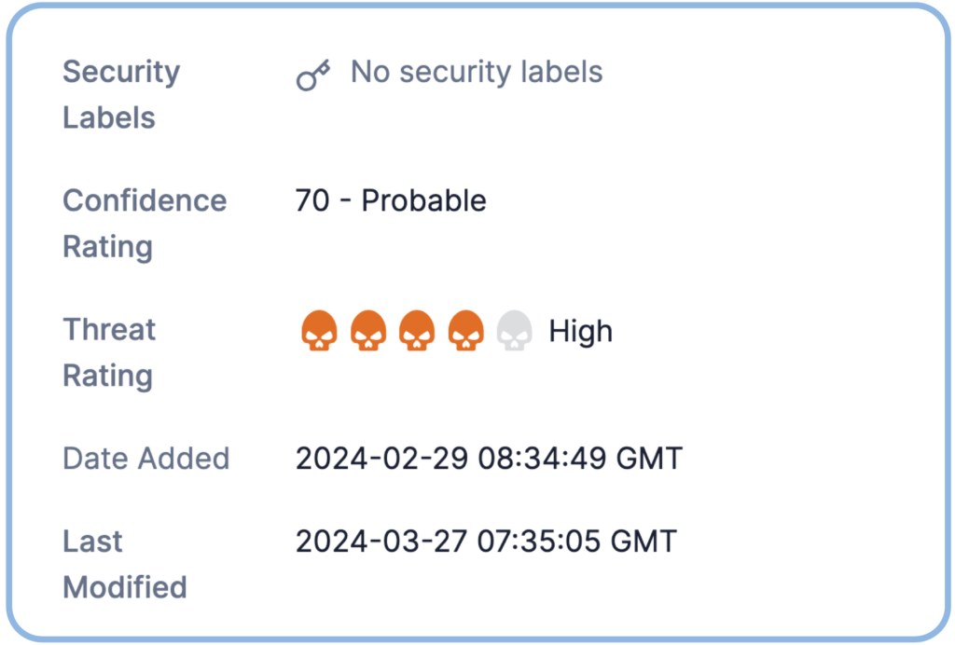The width and height of the screenshot is (955, 645).
Task: Select the Confidence Rating label
Action: click(x=145, y=224)
